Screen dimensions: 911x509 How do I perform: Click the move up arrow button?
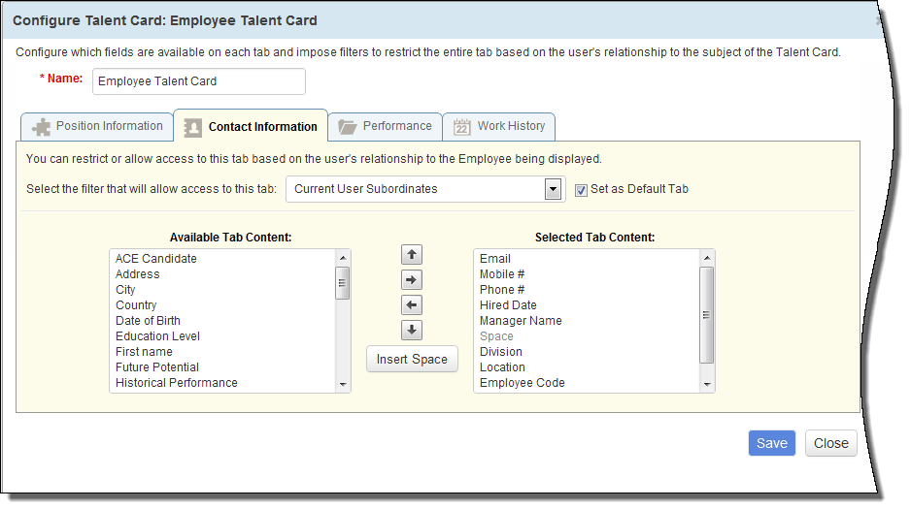412,254
